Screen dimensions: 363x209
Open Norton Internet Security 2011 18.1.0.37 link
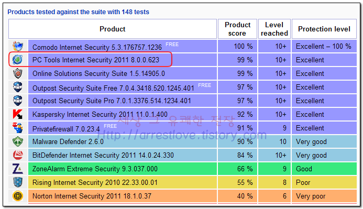pos(92,196)
